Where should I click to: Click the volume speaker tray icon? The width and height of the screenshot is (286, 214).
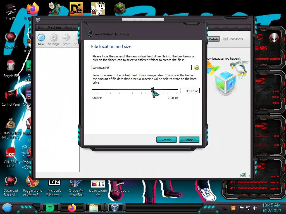[255, 208]
